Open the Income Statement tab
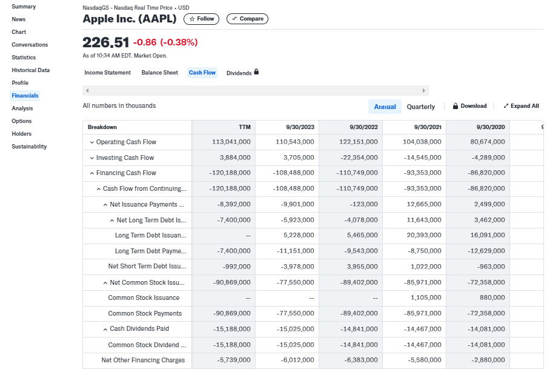The width and height of the screenshot is (547, 369). 107,73
